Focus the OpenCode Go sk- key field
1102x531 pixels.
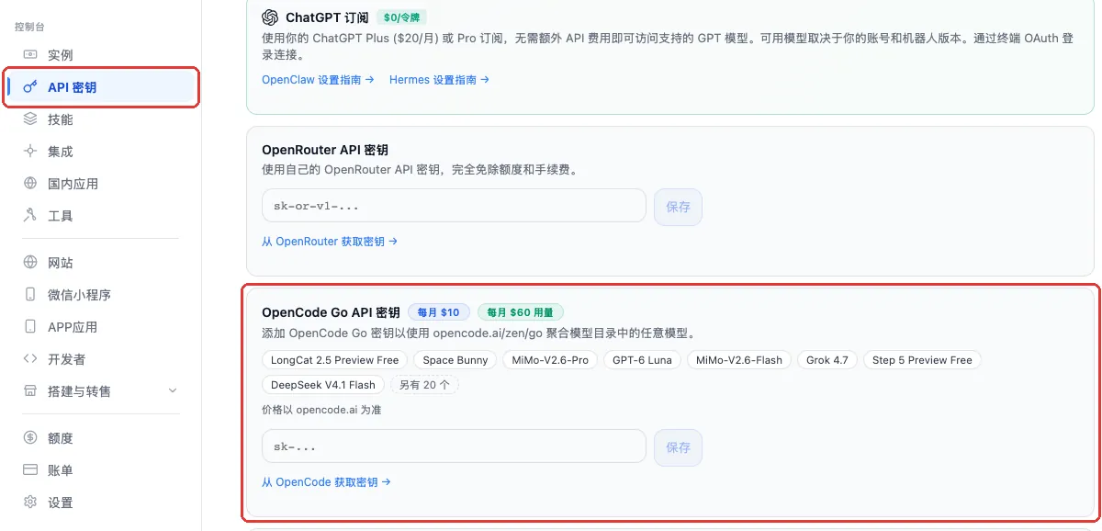[x=454, y=446]
